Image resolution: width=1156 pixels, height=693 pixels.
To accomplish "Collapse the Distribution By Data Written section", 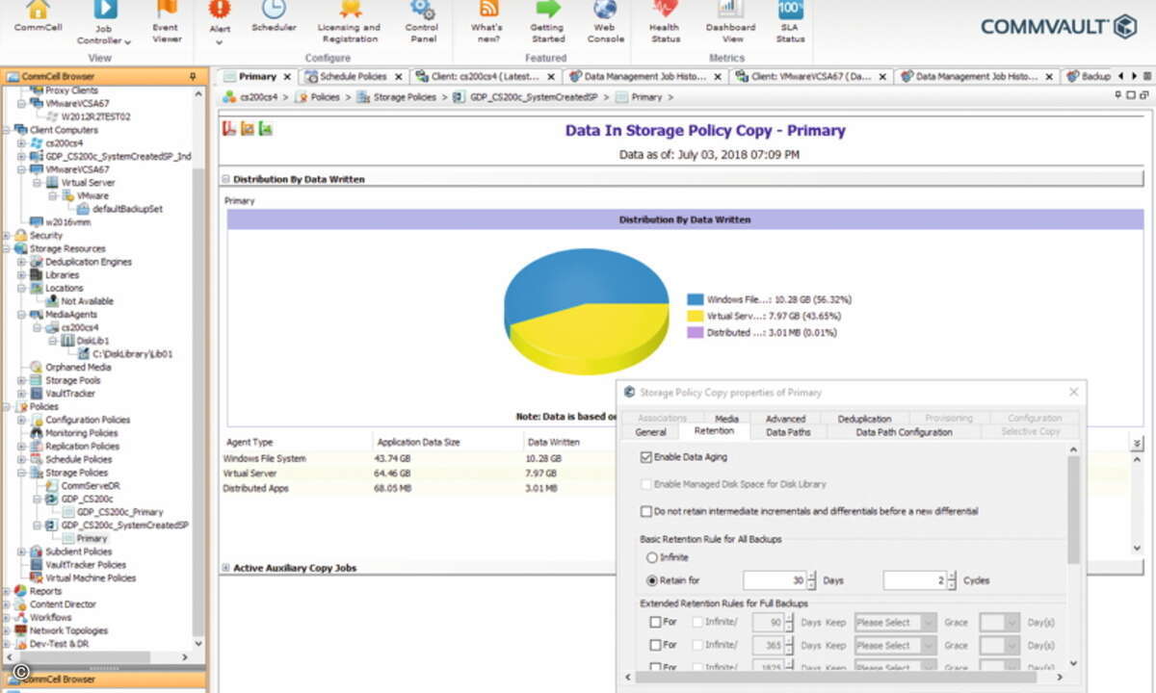I will coord(226,179).
